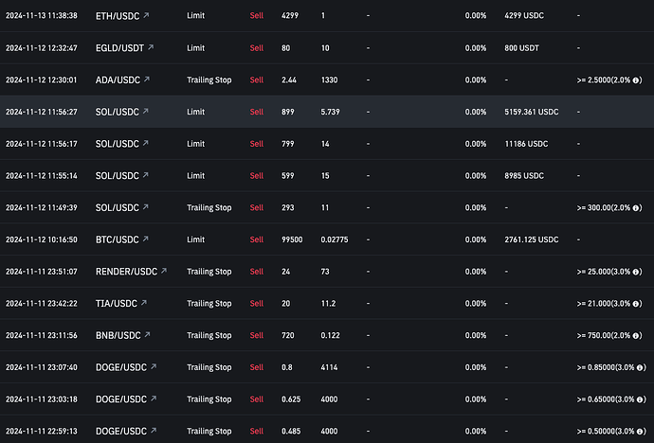Open the BNB/USDC pair name
The height and width of the screenshot is (443, 654).
[118, 335]
